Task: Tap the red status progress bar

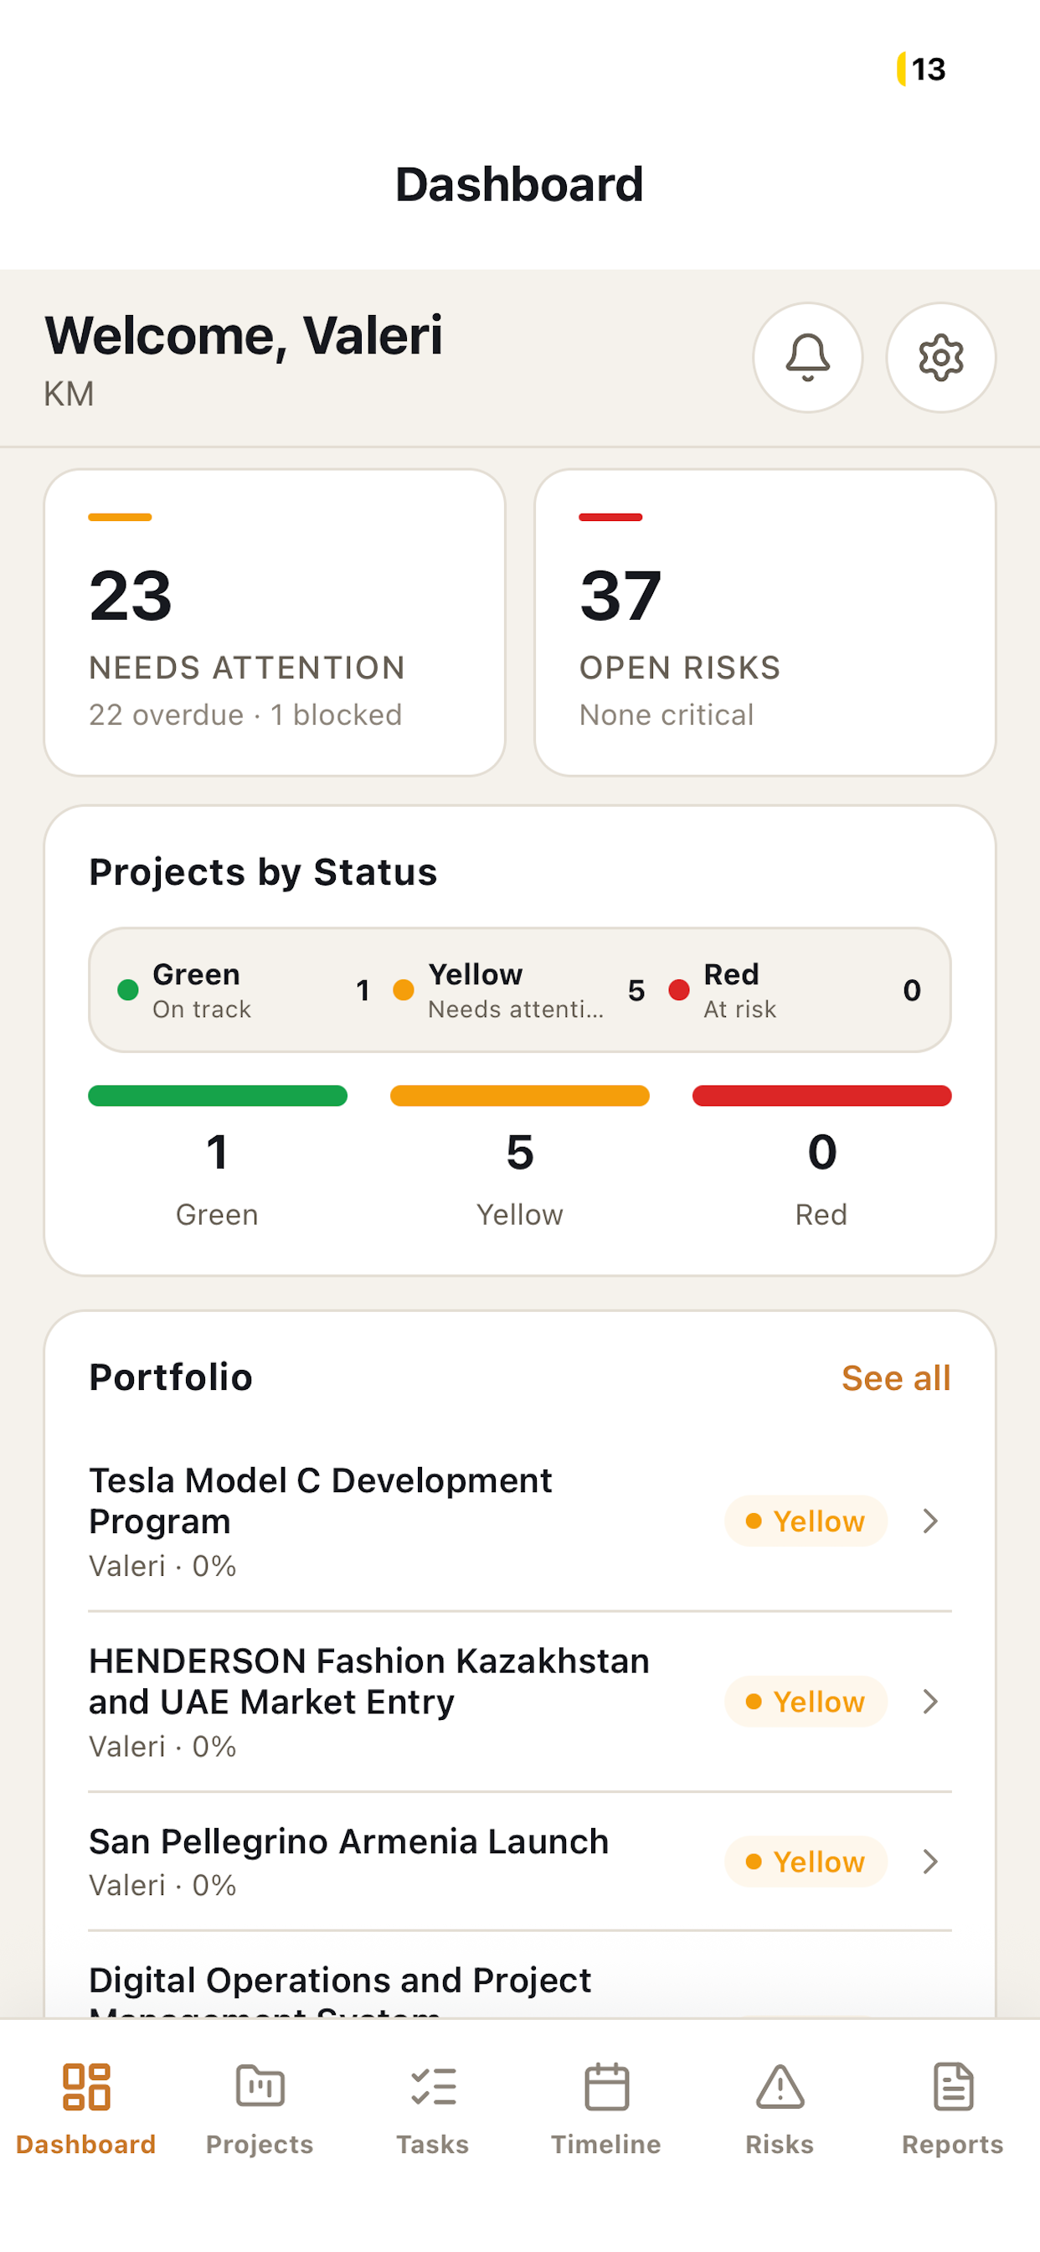Action: [x=821, y=1095]
